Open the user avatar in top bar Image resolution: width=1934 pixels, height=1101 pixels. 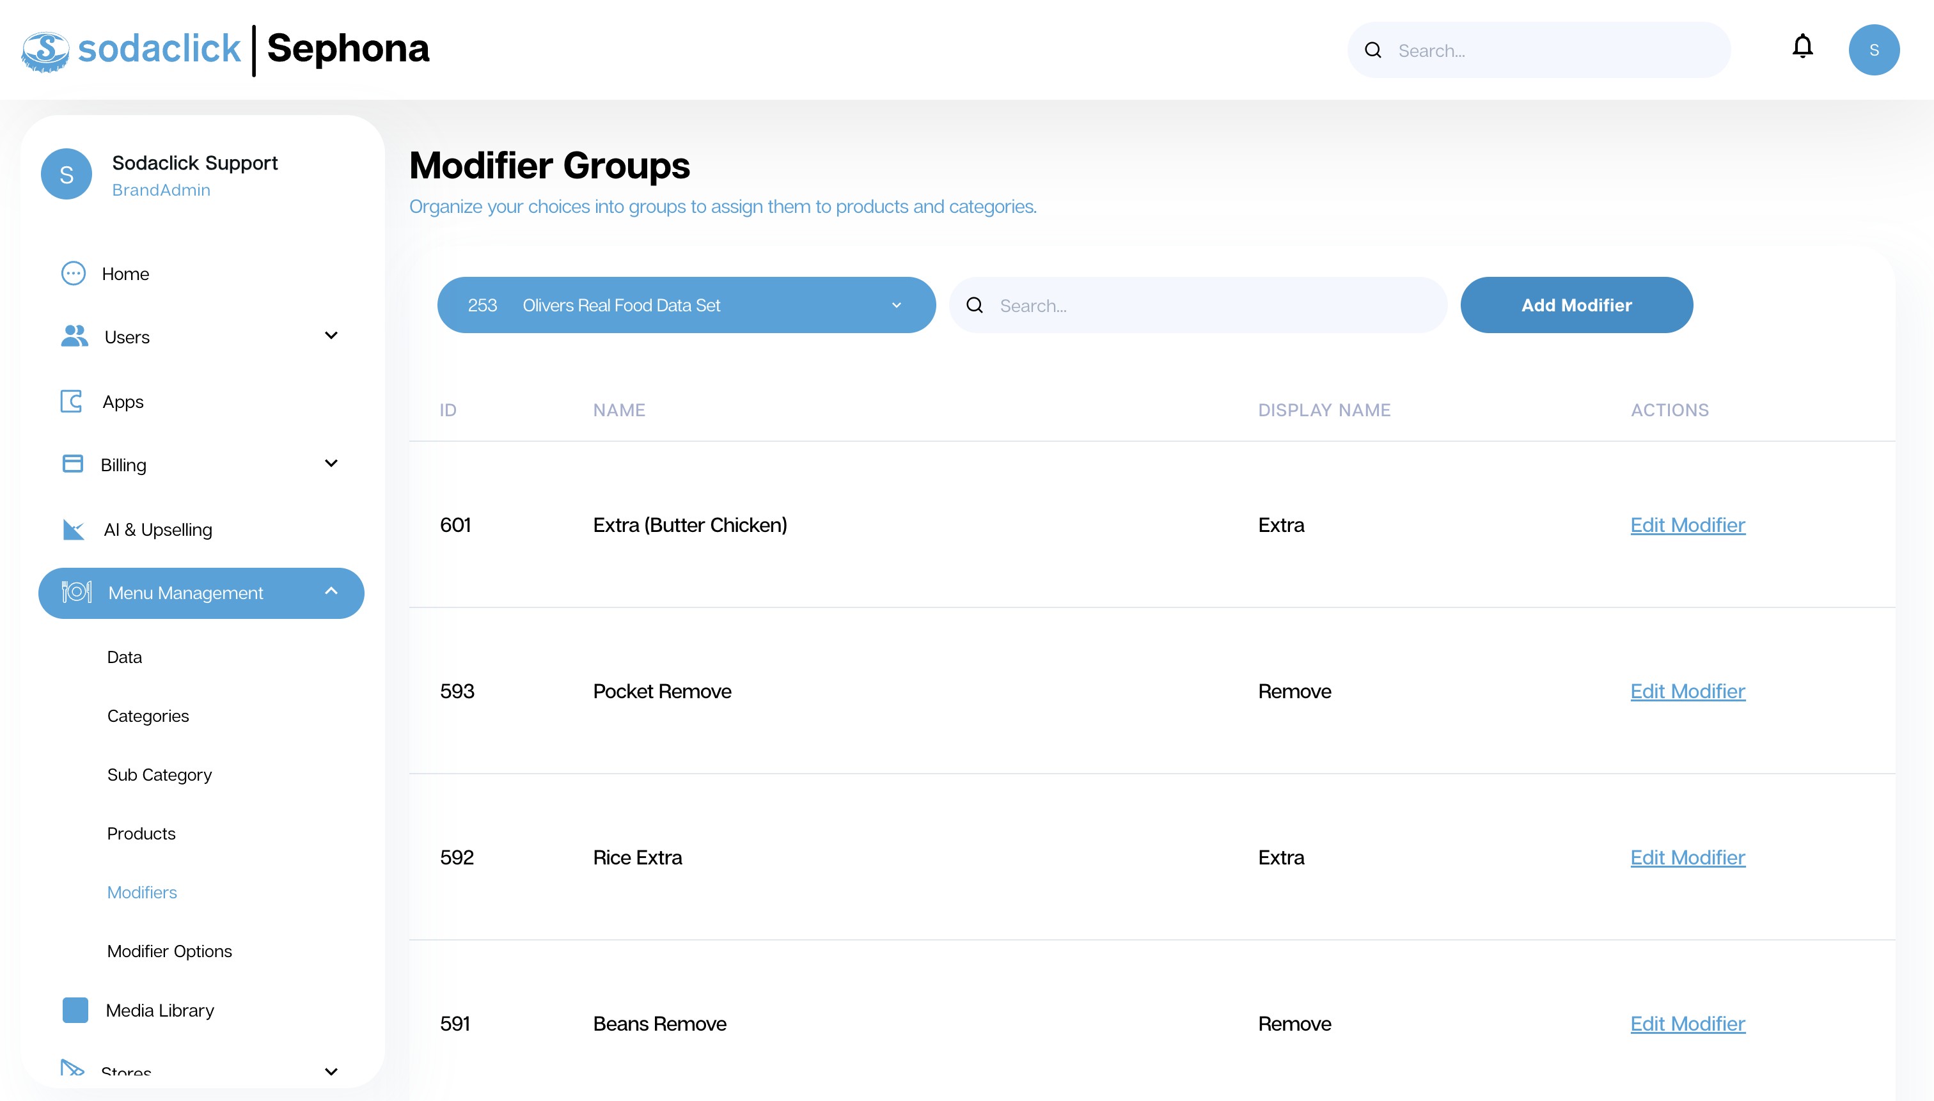click(x=1873, y=50)
